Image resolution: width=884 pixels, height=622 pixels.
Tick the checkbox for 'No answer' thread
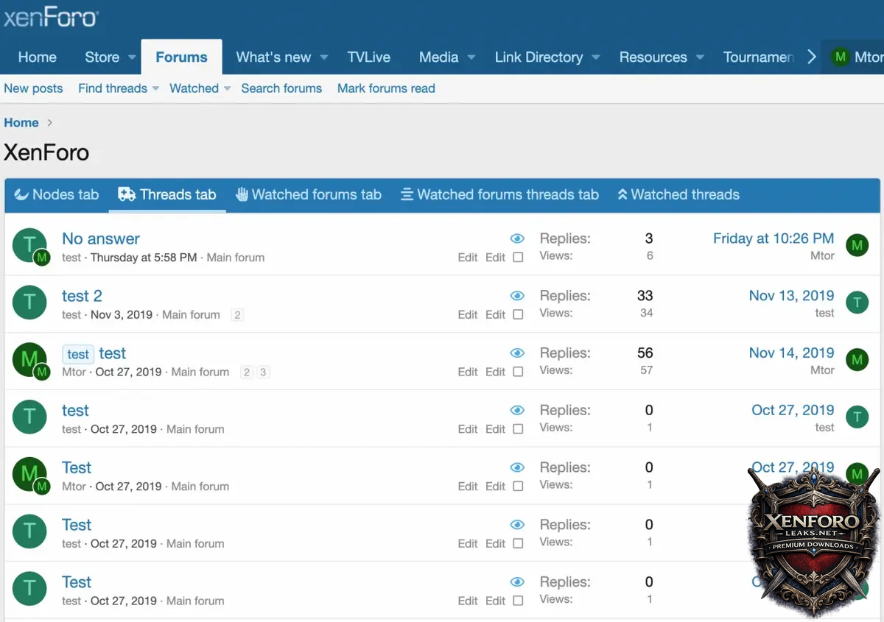point(518,258)
